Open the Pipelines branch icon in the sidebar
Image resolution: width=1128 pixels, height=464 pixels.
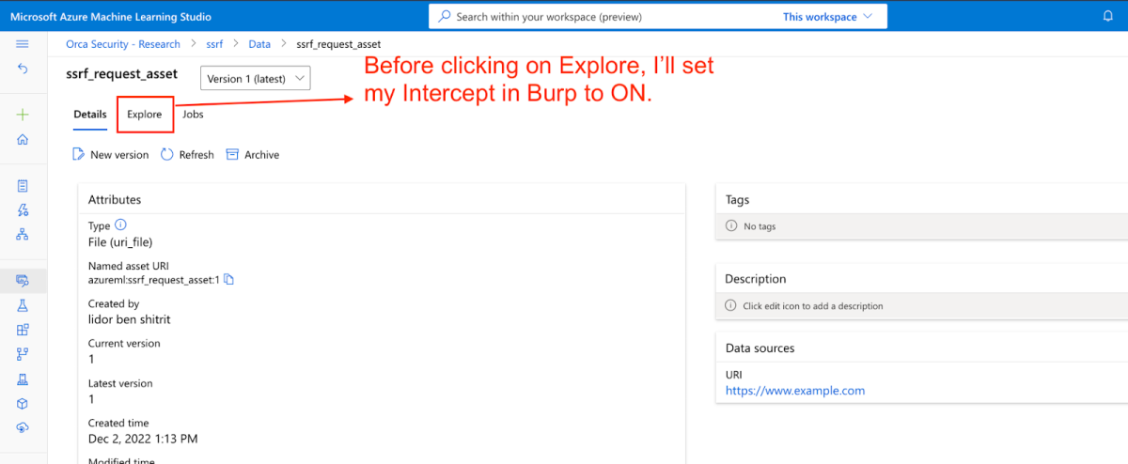[x=23, y=354]
